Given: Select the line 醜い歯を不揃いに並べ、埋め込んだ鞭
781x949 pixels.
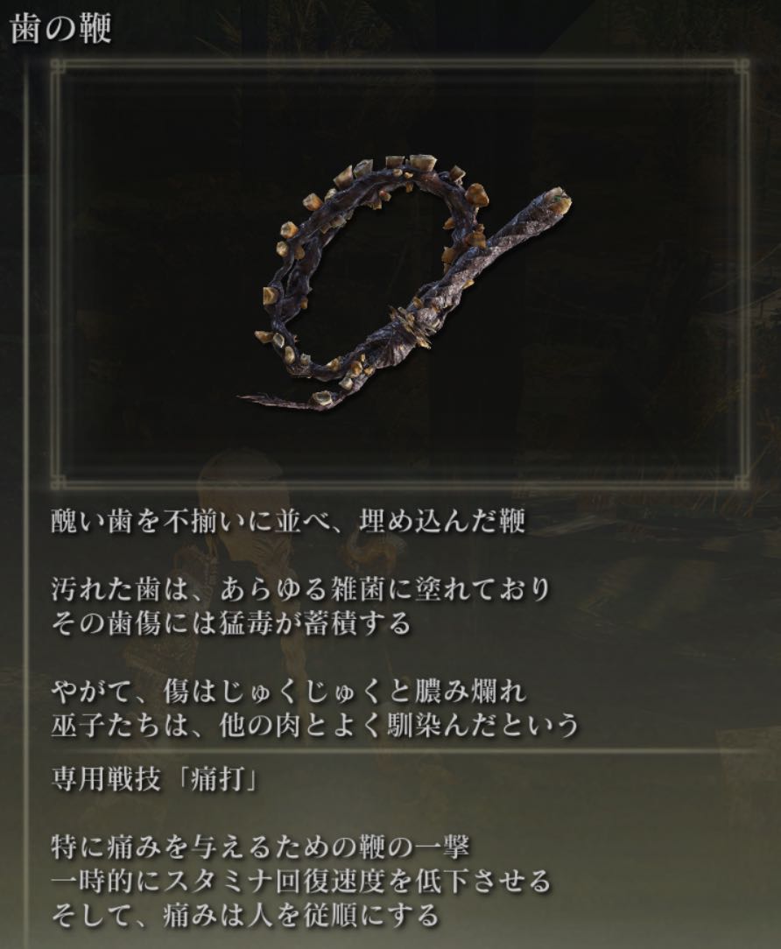Looking at the screenshot, I should 288,522.
